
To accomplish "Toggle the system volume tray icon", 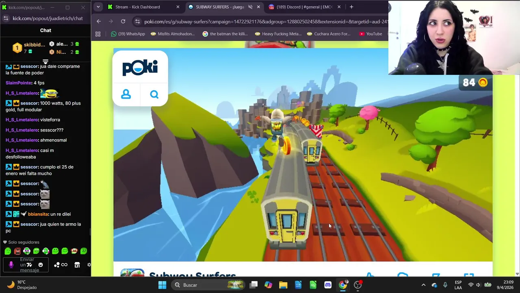I will coord(478,285).
